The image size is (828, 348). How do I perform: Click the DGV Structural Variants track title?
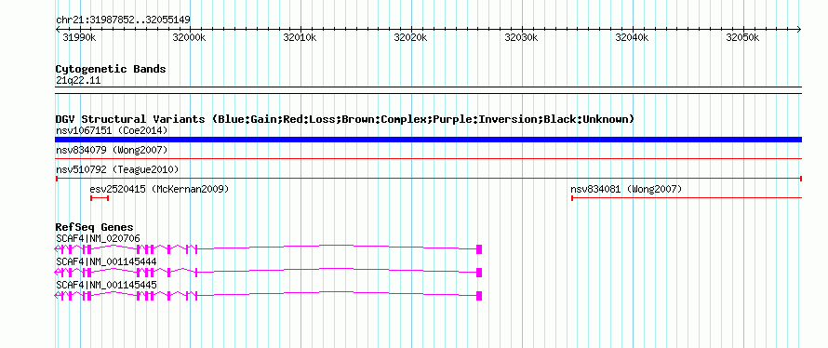345,119
